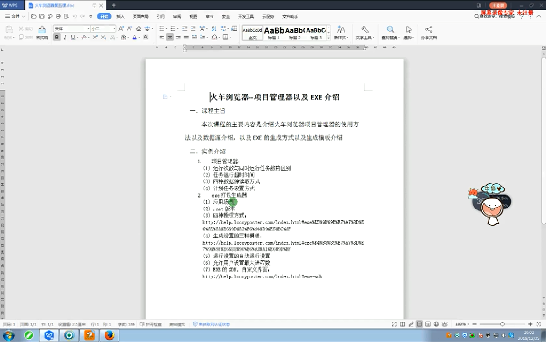Toggle Bold formatting

(57, 37)
